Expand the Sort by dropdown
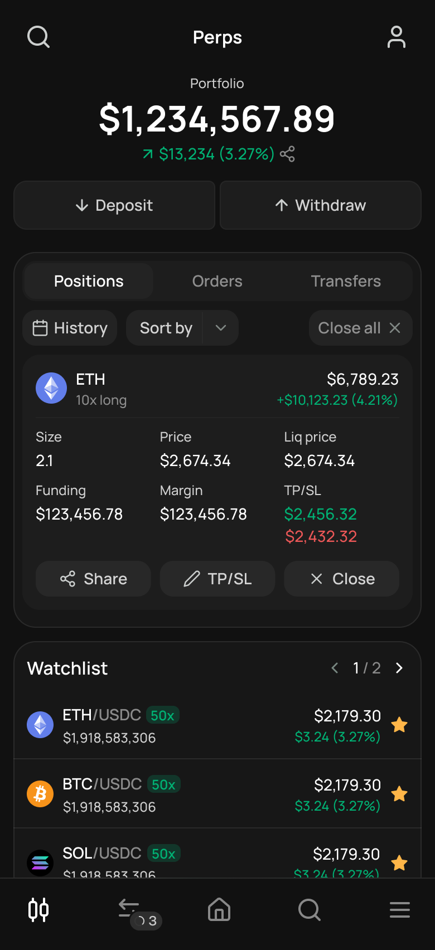This screenshot has height=950, width=435. click(220, 328)
